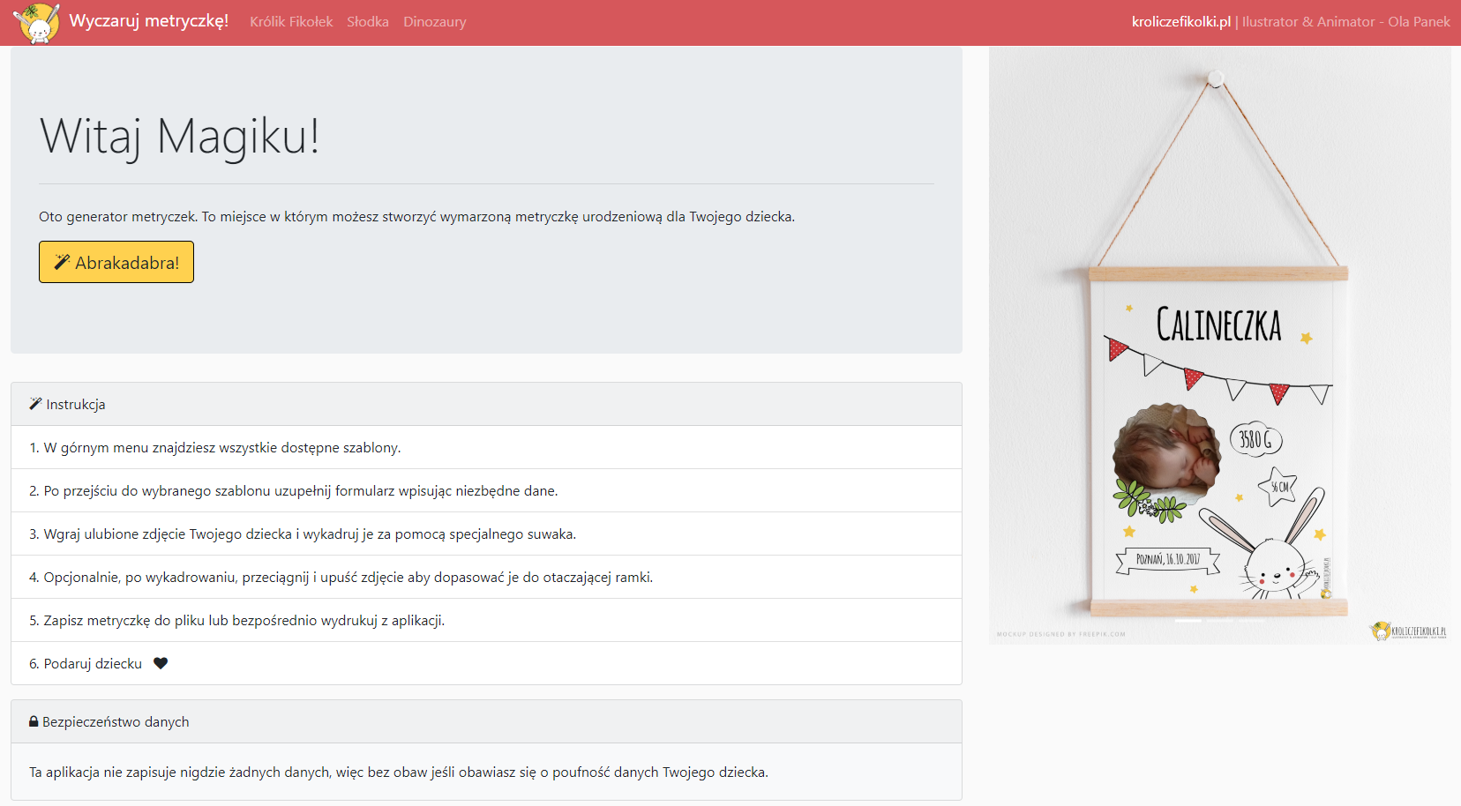Click the padlock icon by Bezpieczeństwo danych
1461x806 pixels.
(34, 721)
